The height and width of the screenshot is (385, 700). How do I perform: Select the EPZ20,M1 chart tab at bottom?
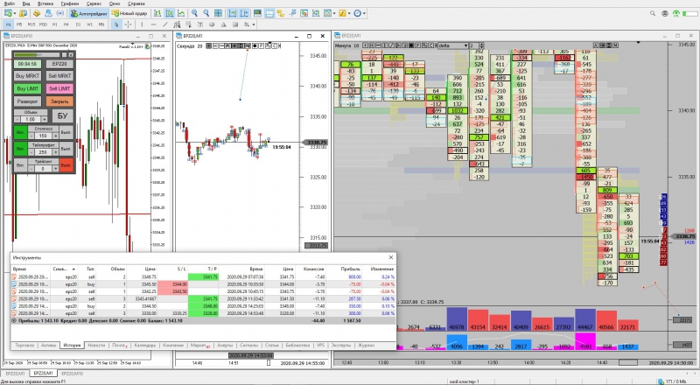coord(43,373)
